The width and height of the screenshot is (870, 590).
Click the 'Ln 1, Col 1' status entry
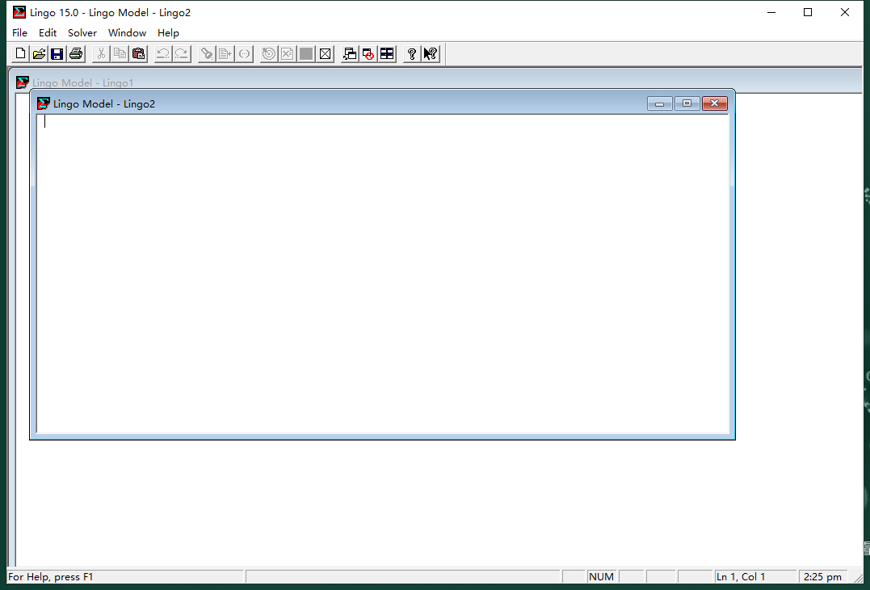(740, 577)
